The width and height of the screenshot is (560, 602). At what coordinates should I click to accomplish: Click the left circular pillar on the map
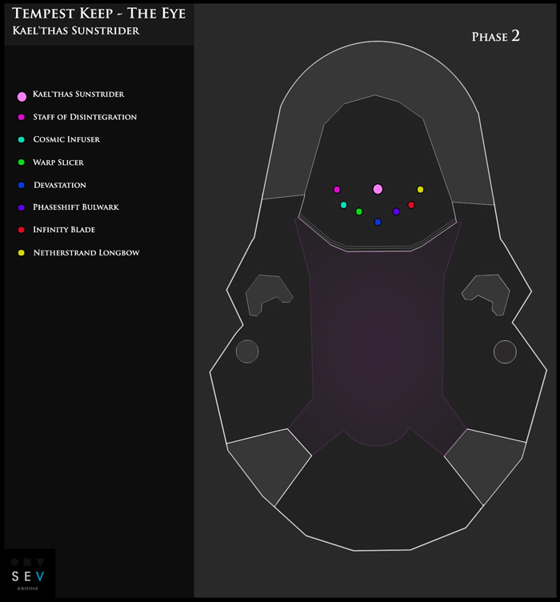pos(247,351)
